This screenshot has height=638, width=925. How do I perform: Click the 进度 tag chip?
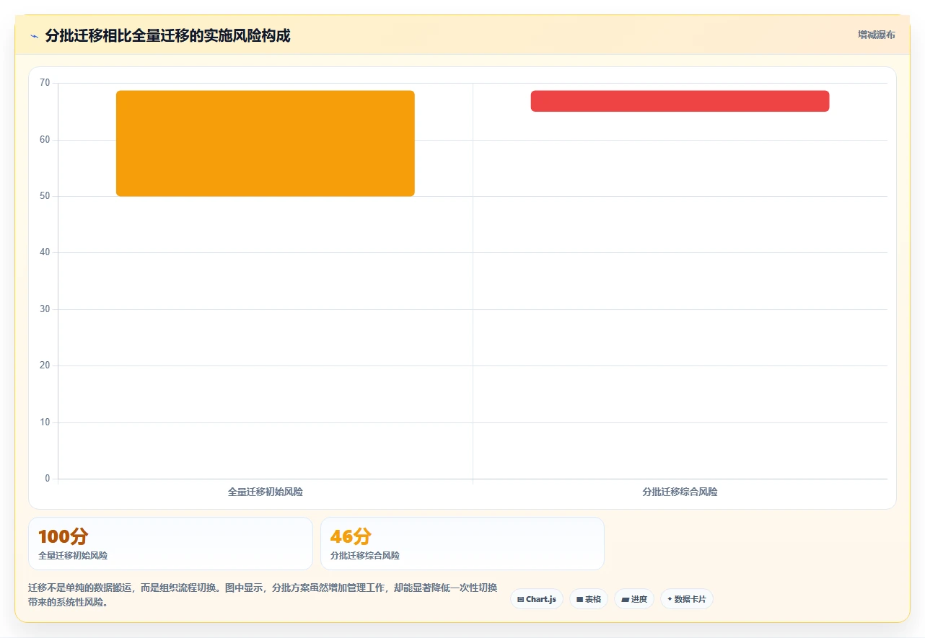coord(634,599)
